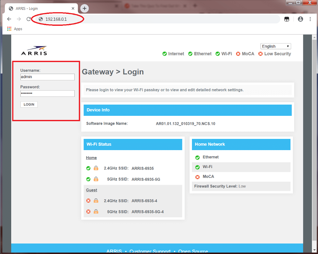
Task: Open Chrome three-dot menu
Action: click(x=310, y=19)
